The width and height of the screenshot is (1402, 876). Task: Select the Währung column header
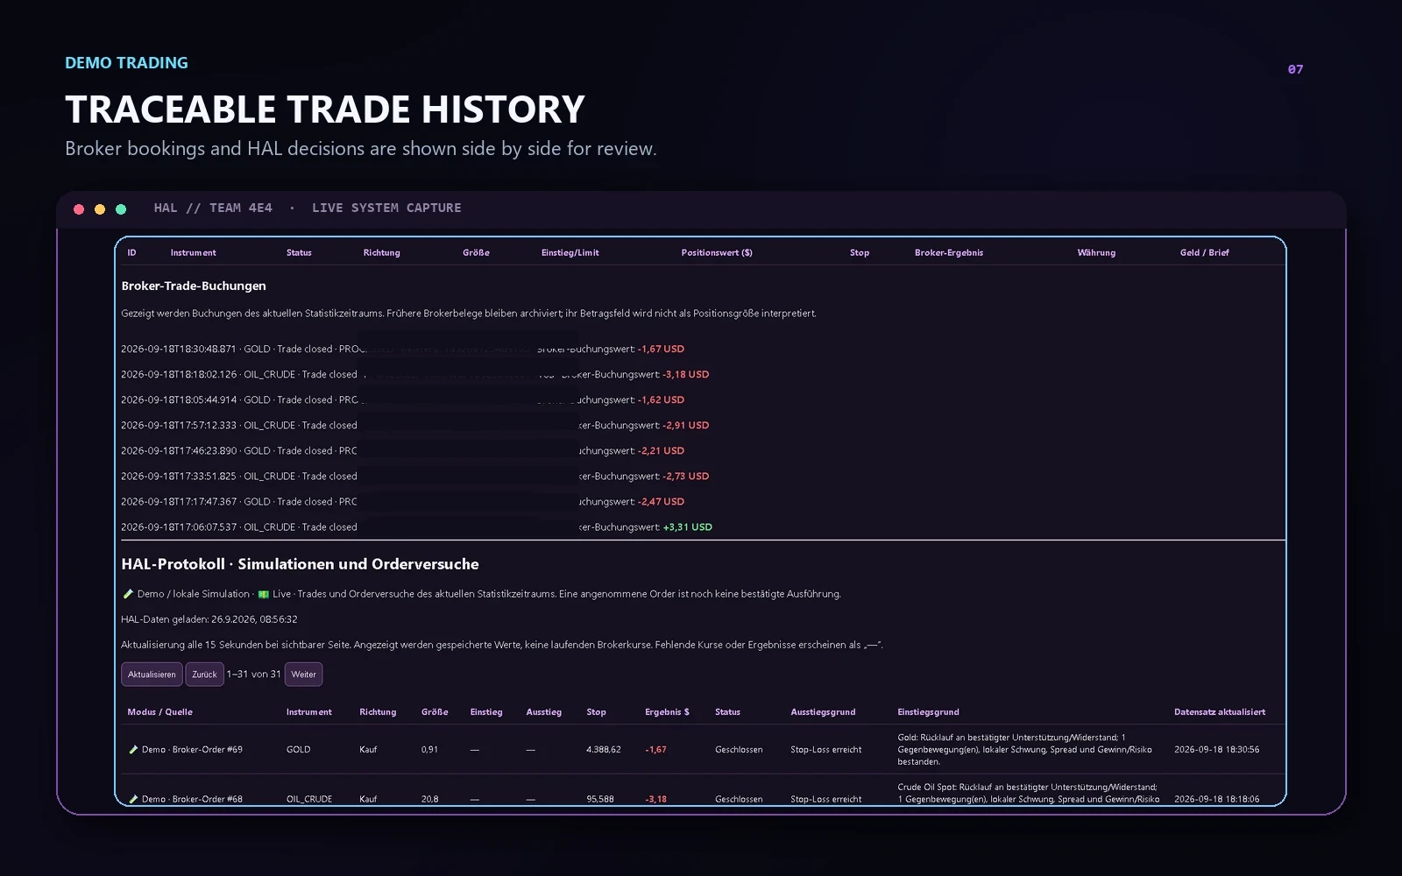(1096, 252)
